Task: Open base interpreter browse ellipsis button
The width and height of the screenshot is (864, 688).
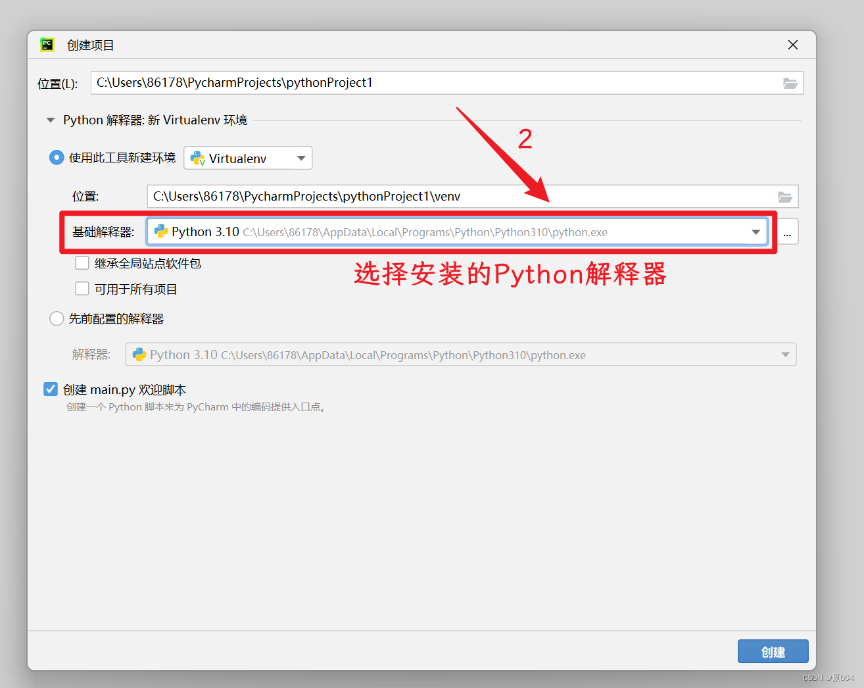Action: (787, 232)
